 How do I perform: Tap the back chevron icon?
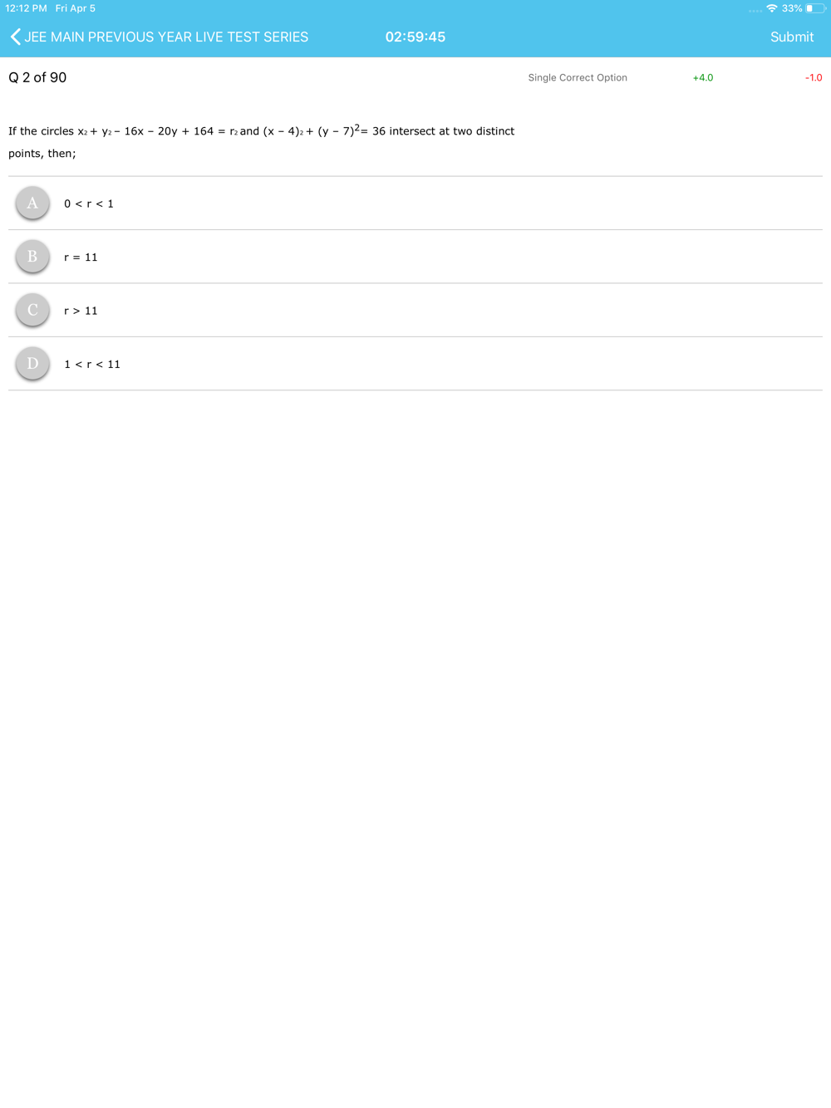(x=16, y=37)
